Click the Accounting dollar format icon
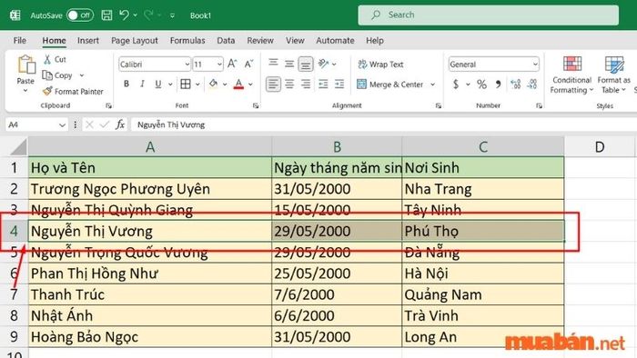This screenshot has width=637, height=358. pos(456,84)
